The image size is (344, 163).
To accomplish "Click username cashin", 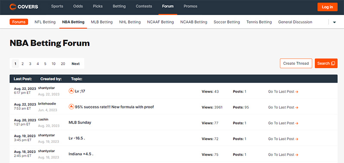I will click(43, 119).
